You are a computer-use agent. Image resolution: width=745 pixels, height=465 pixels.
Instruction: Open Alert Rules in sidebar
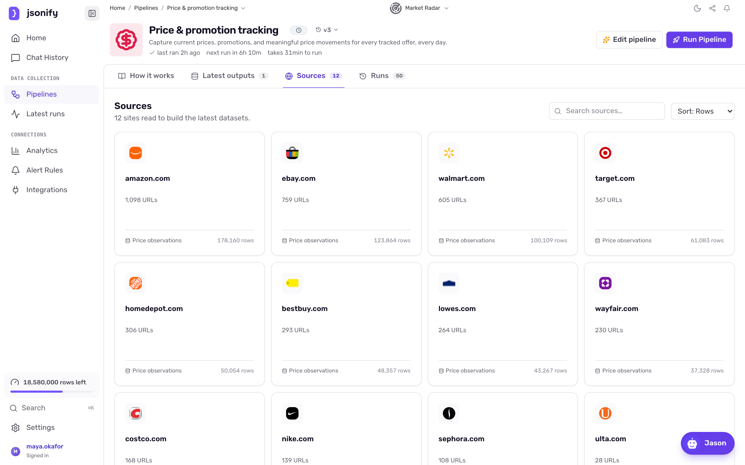[52, 170]
